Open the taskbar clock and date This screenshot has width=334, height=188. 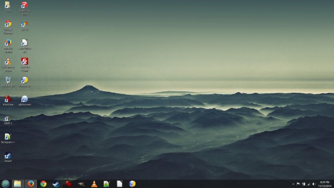[325, 184]
